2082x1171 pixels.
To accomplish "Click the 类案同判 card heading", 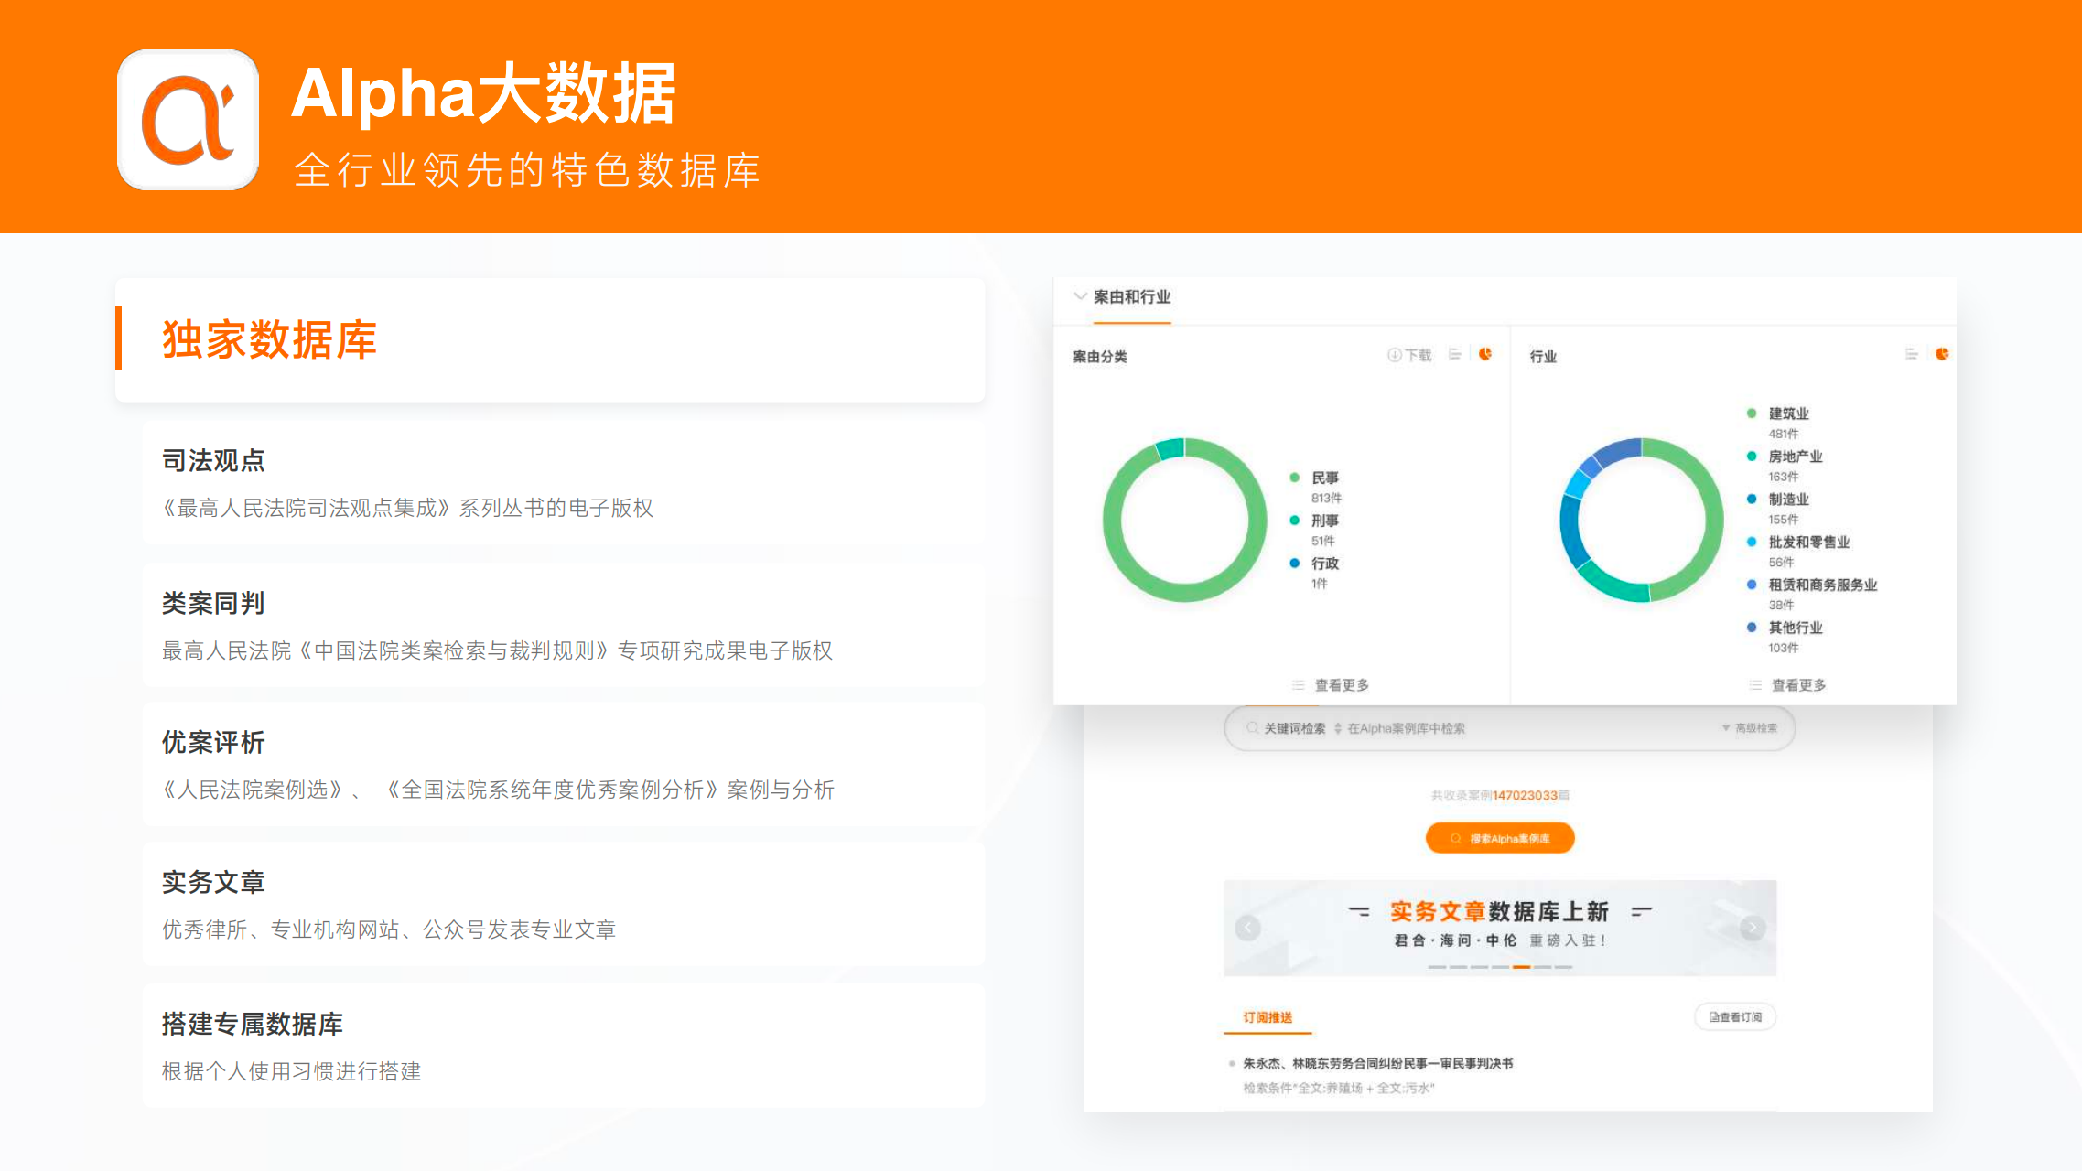I will pos(213,603).
